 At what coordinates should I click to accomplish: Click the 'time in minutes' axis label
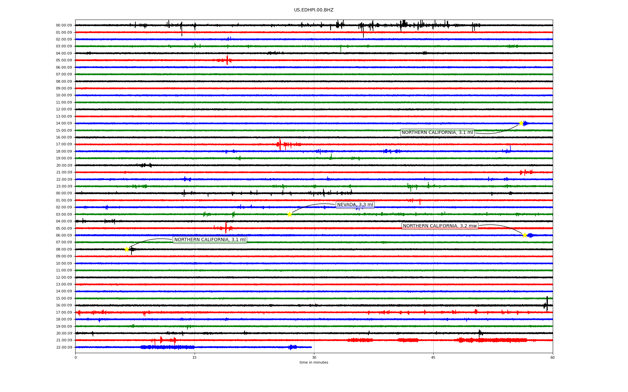314,363
